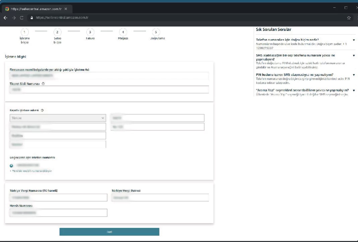Close the sellercentral.amazon.com.tr tab

pyautogui.click(x=66, y=9)
